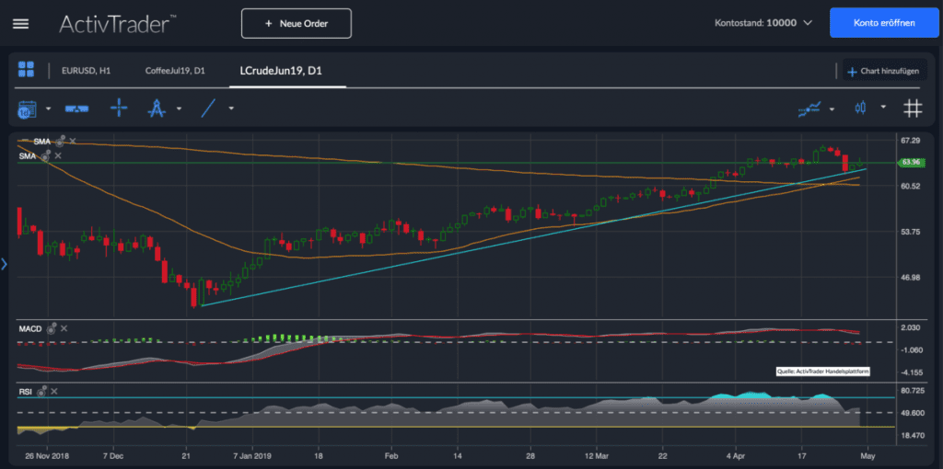Click the 2.030 MACD scale value
Image resolution: width=943 pixels, height=469 pixels.
click(910, 328)
